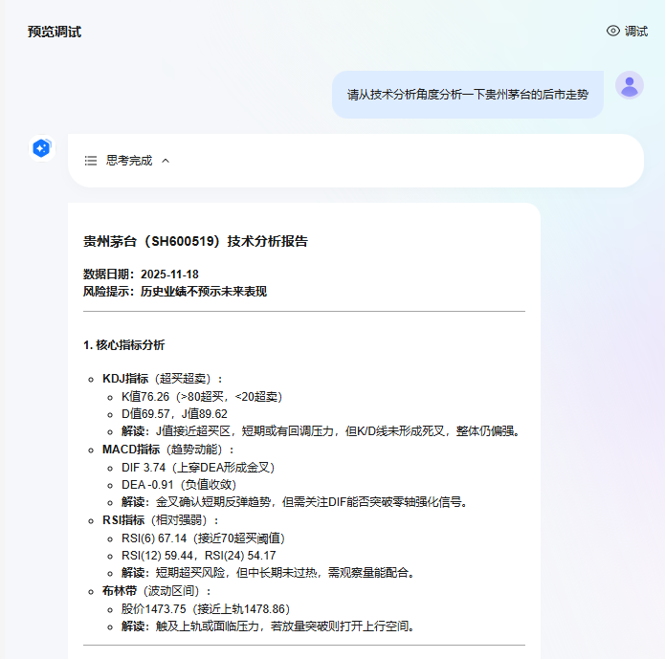Click 风险提示：历史业绩不预示未来表现 line
This screenshot has width=665, height=659.
[x=175, y=292]
